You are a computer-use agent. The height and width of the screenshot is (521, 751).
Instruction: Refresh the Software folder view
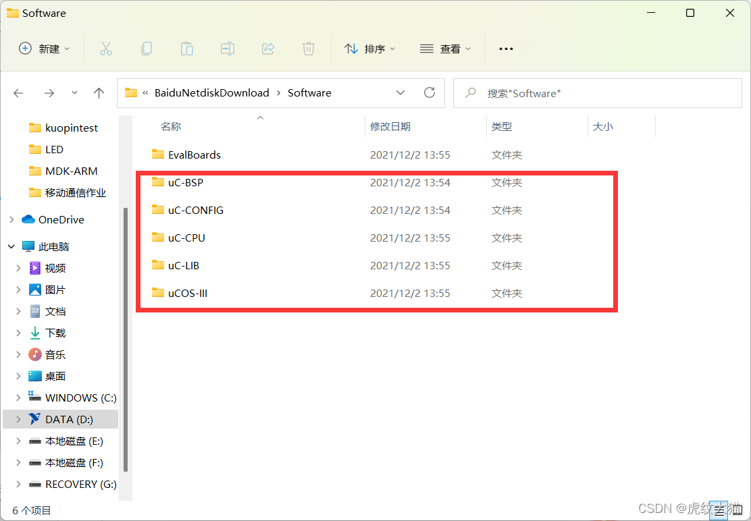(430, 93)
